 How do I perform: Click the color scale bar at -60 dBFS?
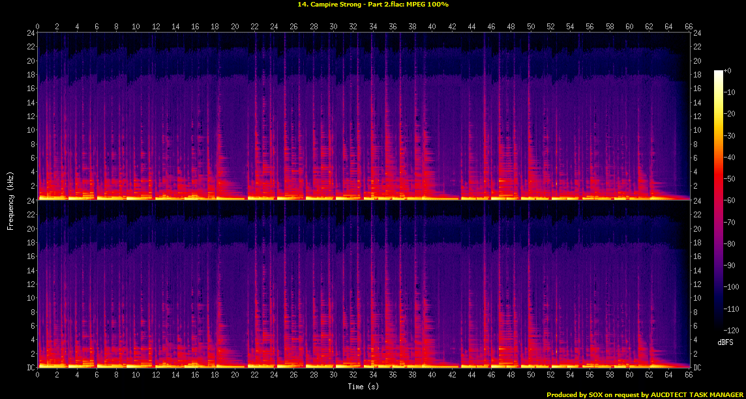(x=719, y=200)
